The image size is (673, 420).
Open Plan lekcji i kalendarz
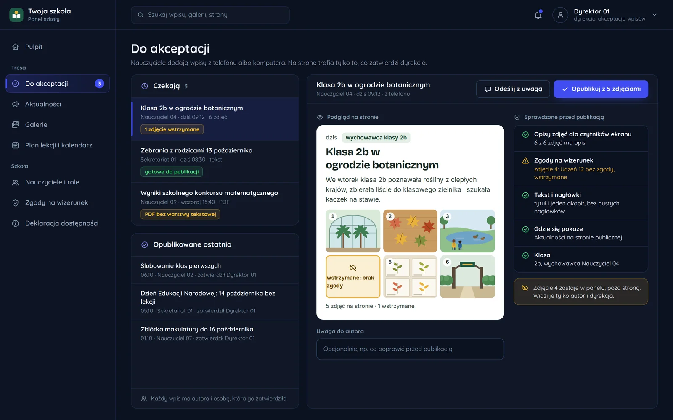[x=58, y=145]
